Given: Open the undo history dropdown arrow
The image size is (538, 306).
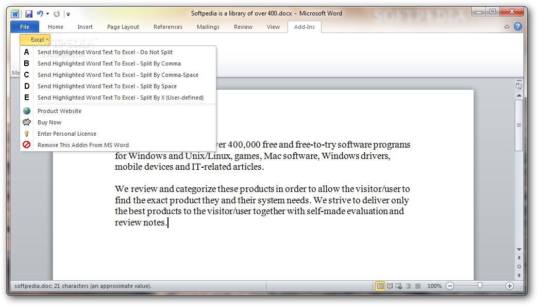Looking at the screenshot, I should point(48,14).
